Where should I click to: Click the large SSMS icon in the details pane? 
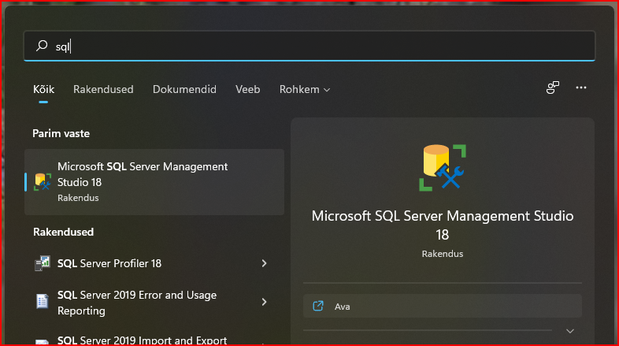443,168
